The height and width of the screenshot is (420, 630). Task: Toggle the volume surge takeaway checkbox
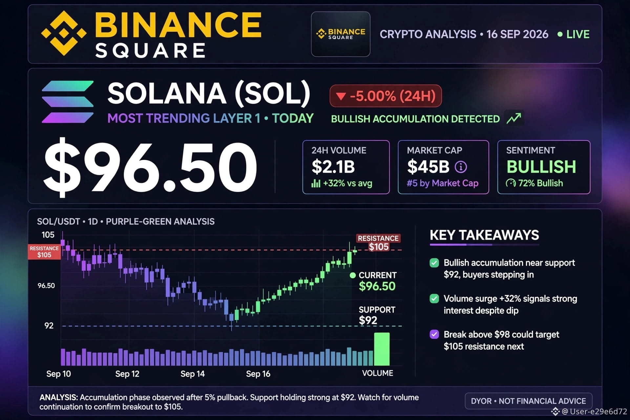pyautogui.click(x=434, y=299)
